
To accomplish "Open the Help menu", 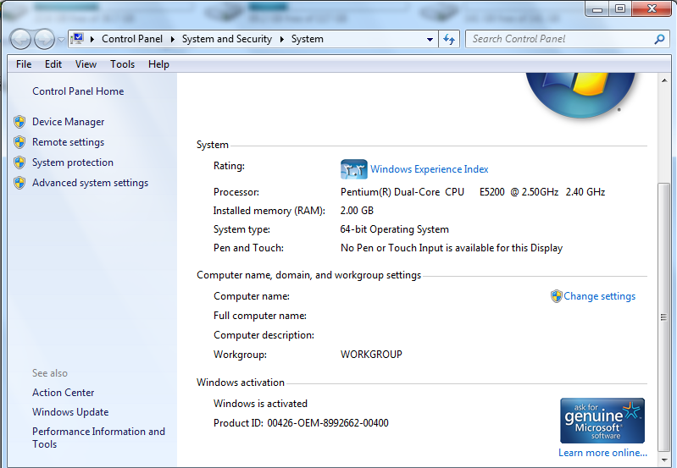I will coord(158,64).
